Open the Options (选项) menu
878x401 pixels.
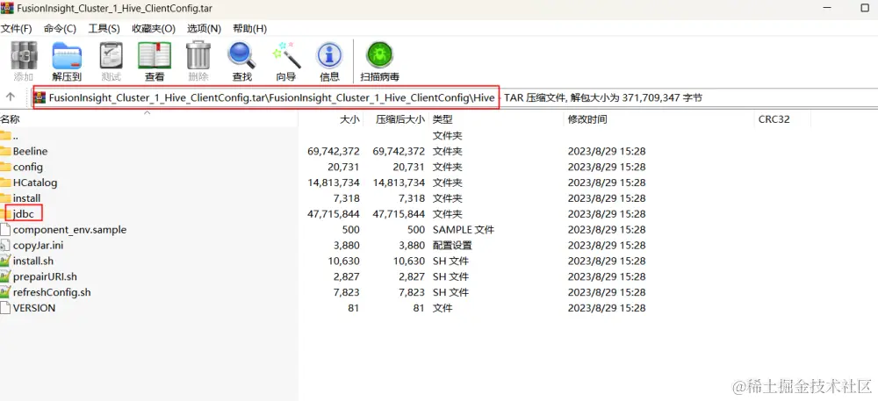tap(204, 29)
